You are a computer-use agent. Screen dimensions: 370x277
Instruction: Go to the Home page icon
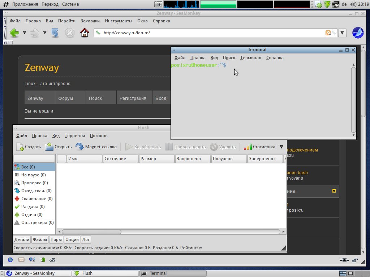click(x=85, y=33)
